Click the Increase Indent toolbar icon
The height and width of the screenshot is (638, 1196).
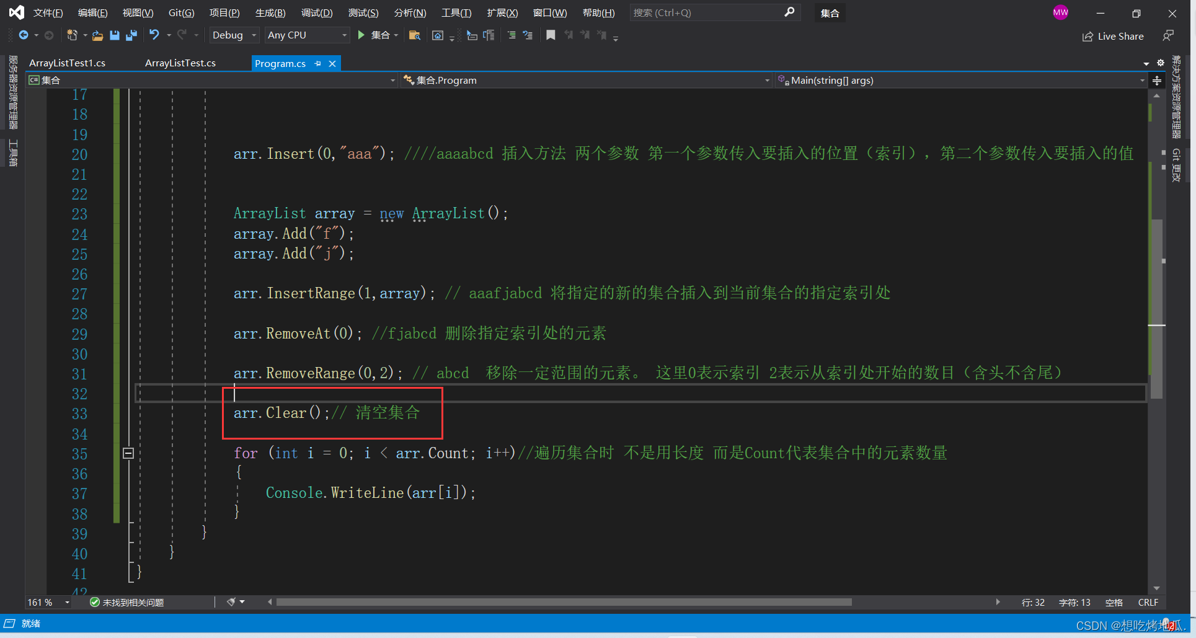(489, 35)
